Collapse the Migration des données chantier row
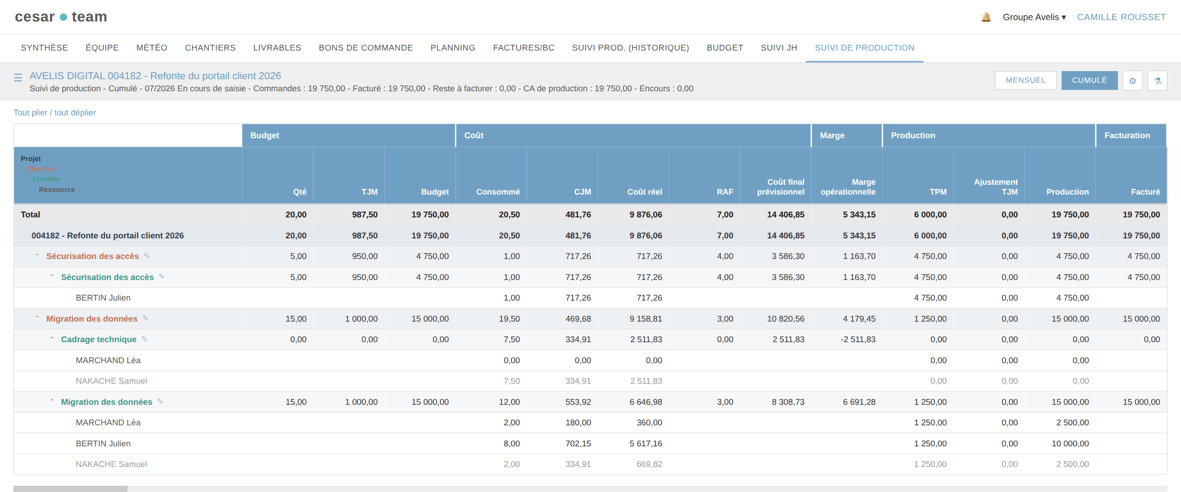Viewport: 1181px width, 492px height. pos(37,318)
